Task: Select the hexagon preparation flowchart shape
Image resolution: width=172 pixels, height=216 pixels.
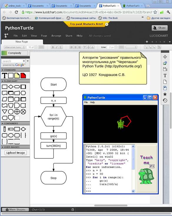Action: tap(23, 93)
